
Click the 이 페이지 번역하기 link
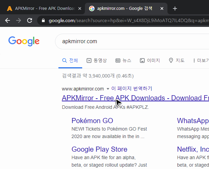click(131, 88)
